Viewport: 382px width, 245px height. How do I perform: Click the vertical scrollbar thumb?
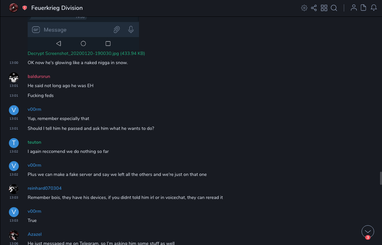tap(381, 178)
